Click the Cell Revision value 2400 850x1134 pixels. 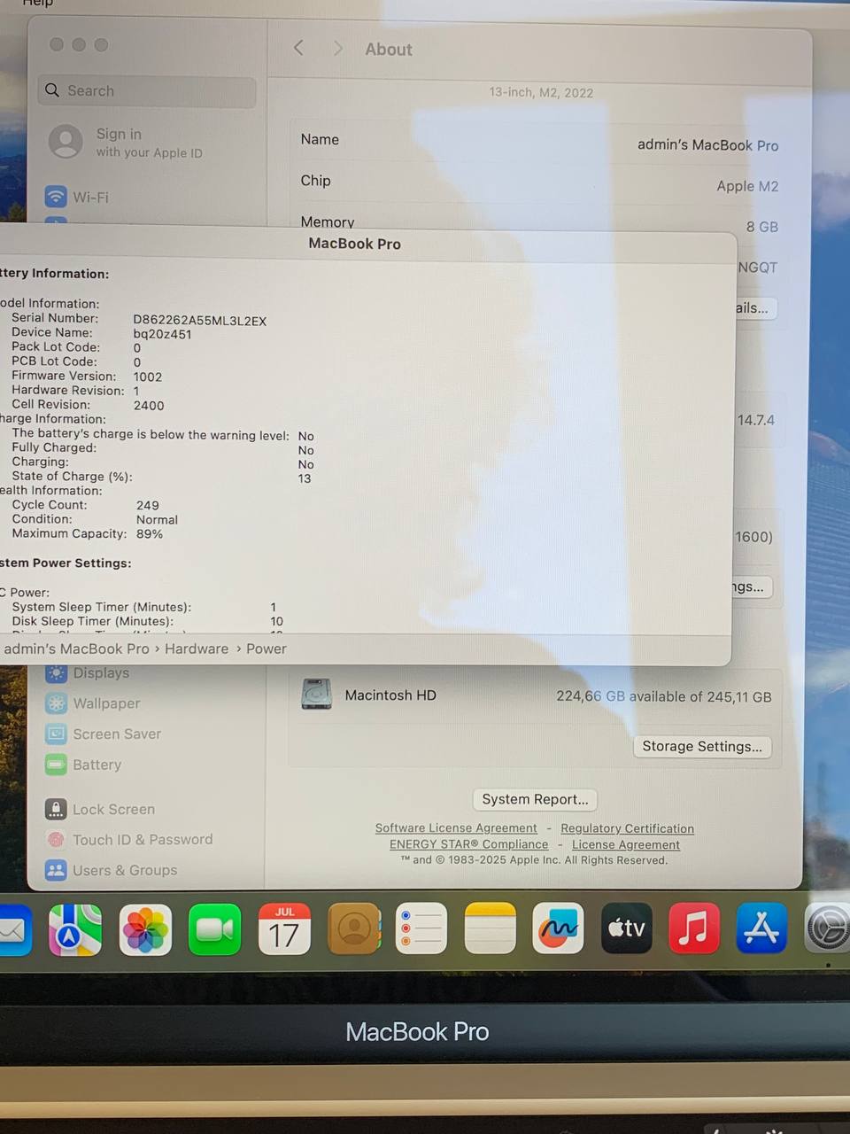point(149,406)
